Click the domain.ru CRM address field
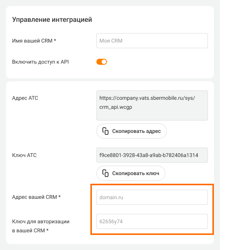The width and height of the screenshot is (238, 250). coord(152,197)
